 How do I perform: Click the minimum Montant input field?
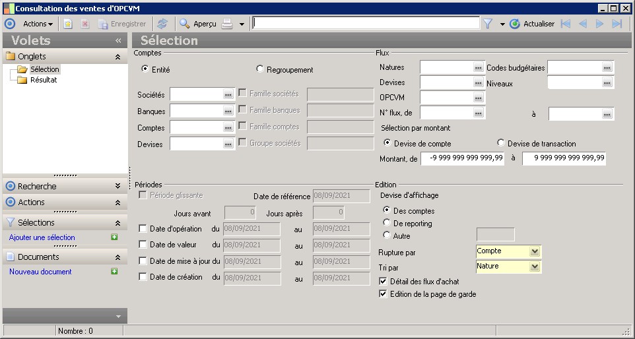[x=463, y=158]
